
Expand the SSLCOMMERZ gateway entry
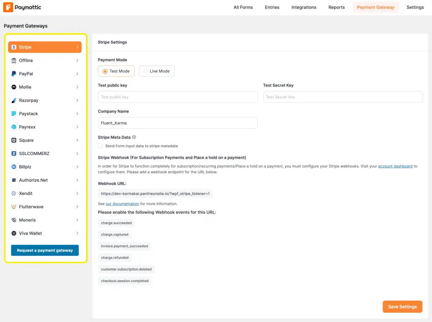click(x=44, y=153)
